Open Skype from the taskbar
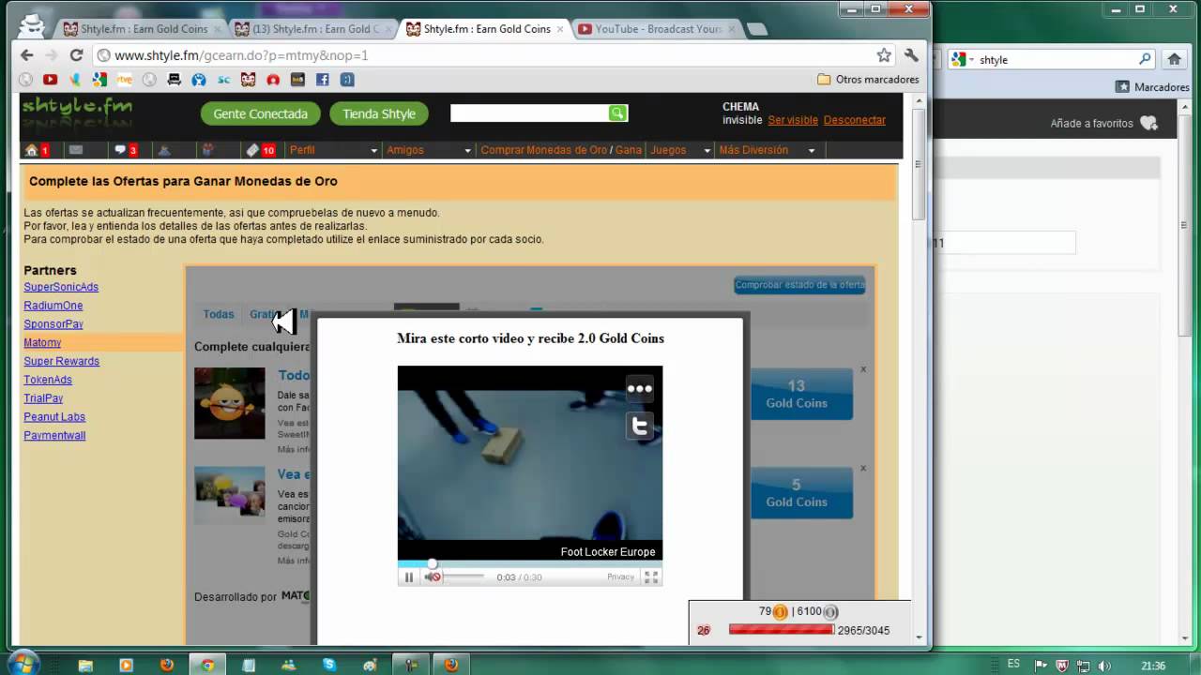 click(x=329, y=665)
